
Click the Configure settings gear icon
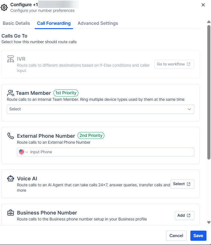[x=4, y=8]
